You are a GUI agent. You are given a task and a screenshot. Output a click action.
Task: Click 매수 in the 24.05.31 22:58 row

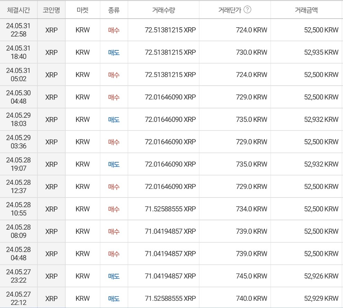click(114, 30)
